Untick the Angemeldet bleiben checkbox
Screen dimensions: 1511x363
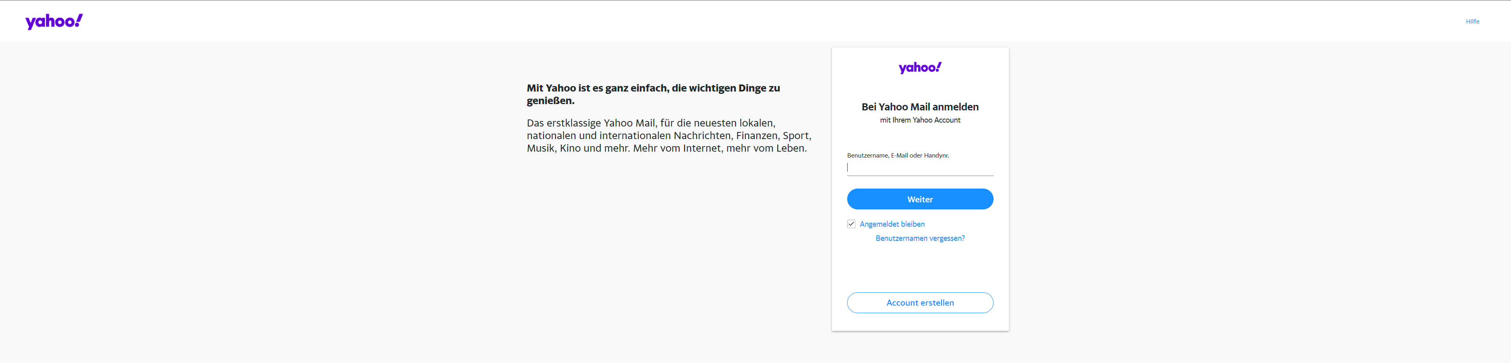[850, 224]
